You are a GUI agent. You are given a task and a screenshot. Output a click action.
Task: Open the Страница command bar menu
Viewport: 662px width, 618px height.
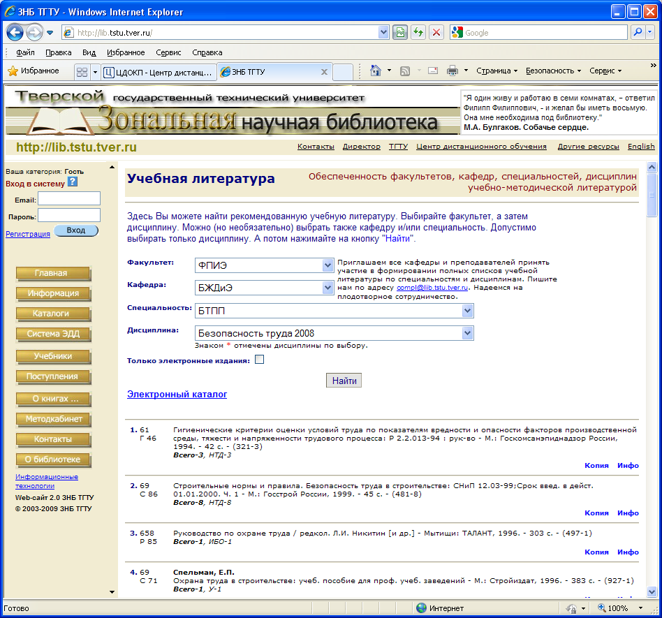click(x=496, y=71)
